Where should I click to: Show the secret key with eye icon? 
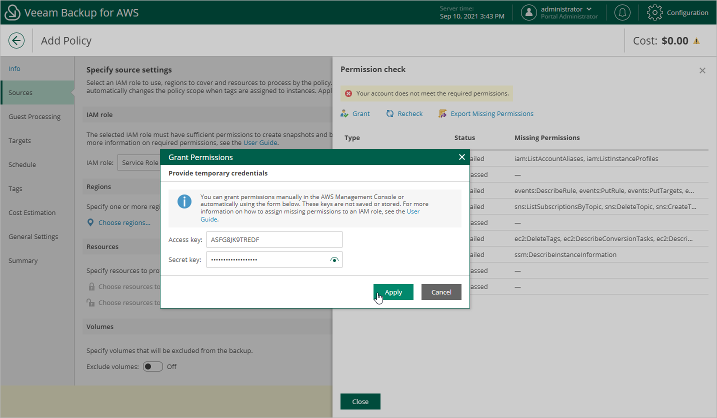pyautogui.click(x=334, y=260)
